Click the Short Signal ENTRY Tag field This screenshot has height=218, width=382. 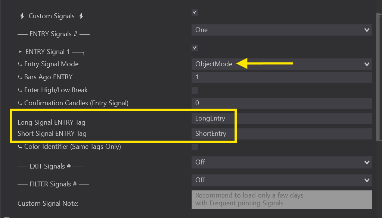[282, 134]
